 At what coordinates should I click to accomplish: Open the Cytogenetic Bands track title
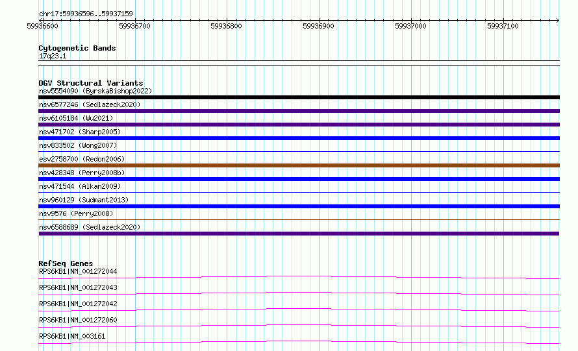[77, 48]
